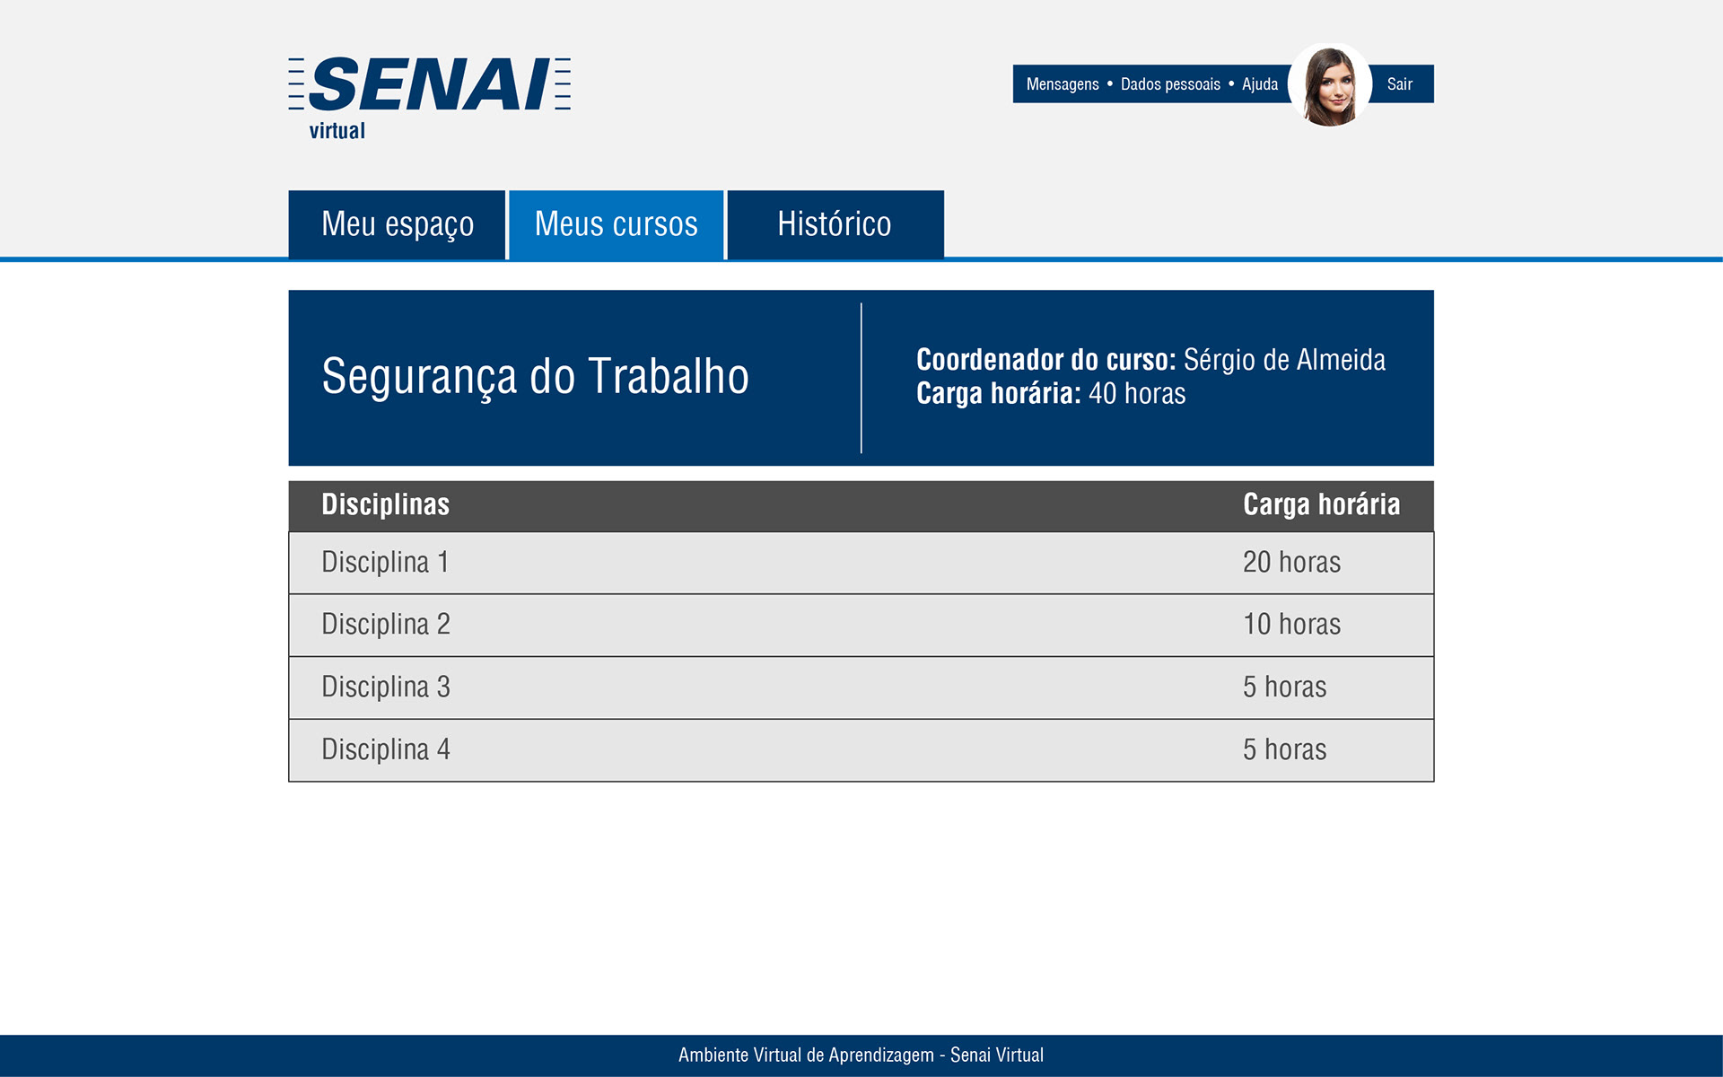Select the Meus cursos tab

pyautogui.click(x=616, y=224)
